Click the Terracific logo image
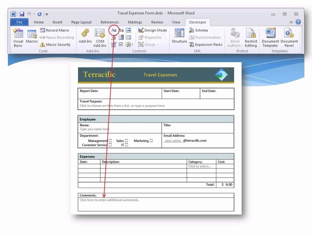Image resolution: width=312 pixels, height=234 pixels. click(222, 75)
